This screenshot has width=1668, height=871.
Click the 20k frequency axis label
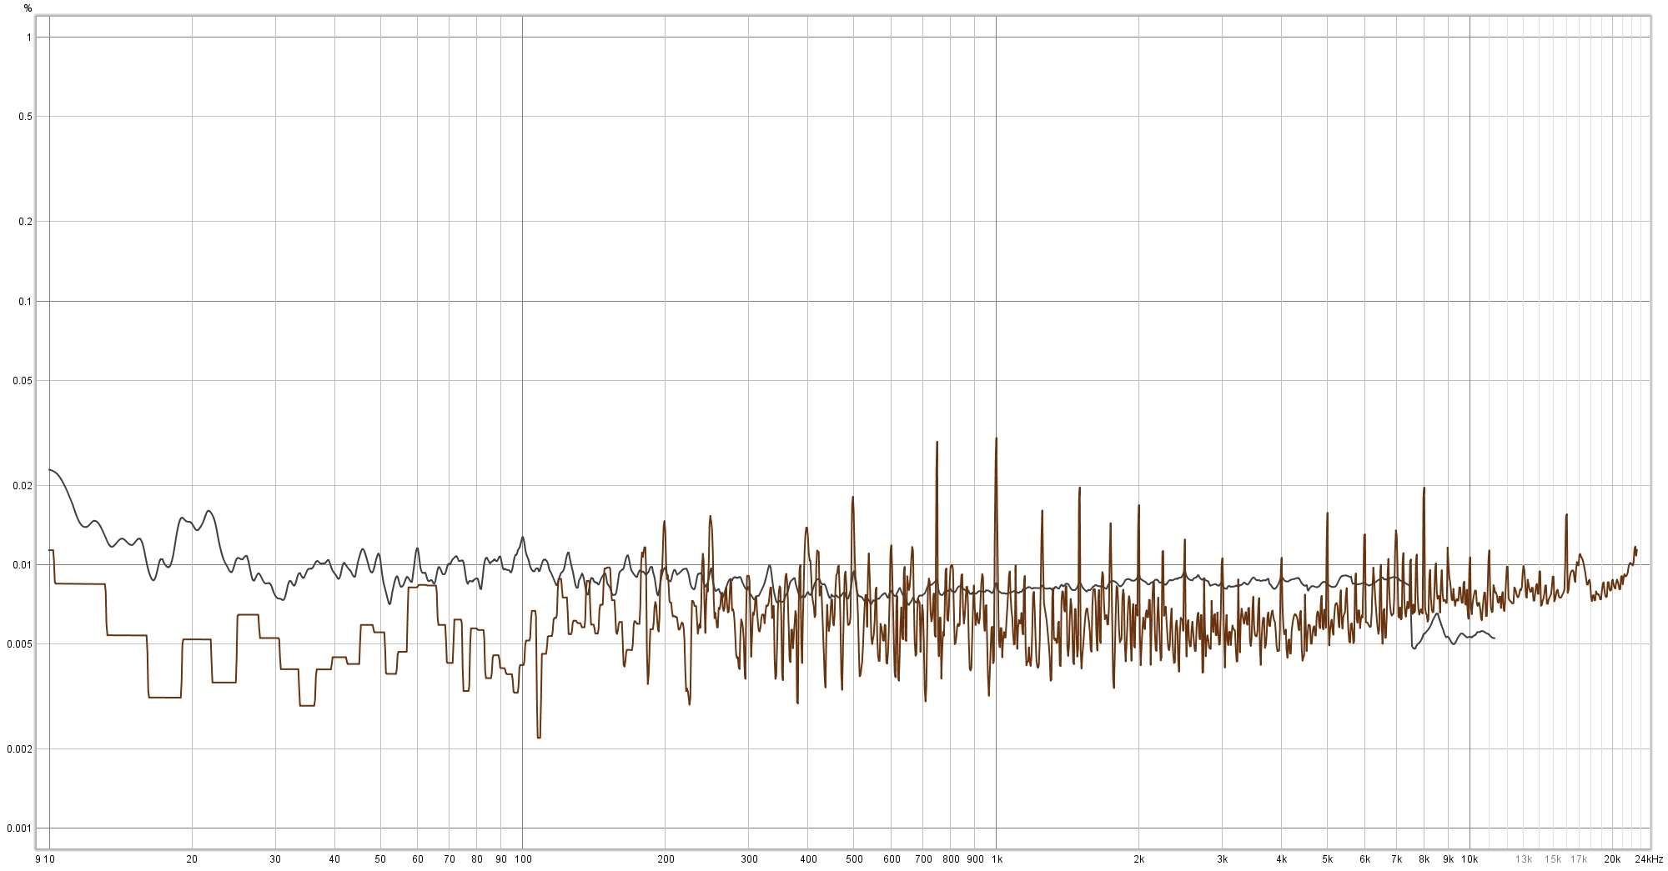(x=1612, y=859)
